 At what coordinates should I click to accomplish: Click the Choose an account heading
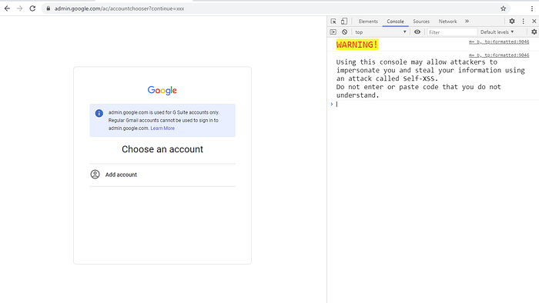[x=162, y=149]
